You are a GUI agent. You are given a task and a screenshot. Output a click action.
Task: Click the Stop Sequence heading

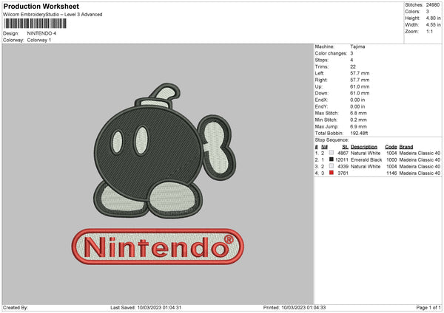pyautogui.click(x=332, y=140)
